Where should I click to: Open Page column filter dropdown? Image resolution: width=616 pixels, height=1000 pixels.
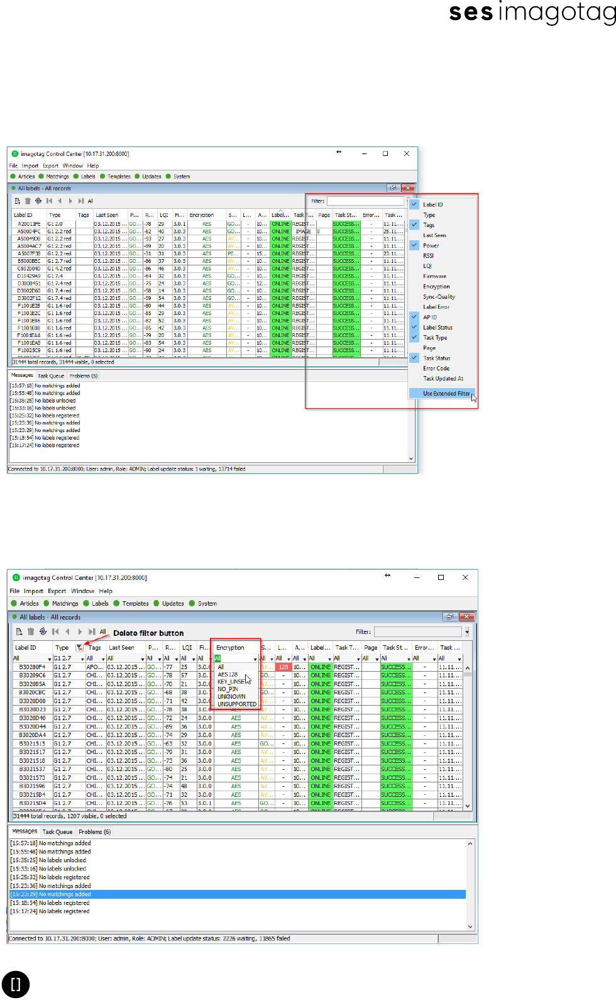coord(377,658)
